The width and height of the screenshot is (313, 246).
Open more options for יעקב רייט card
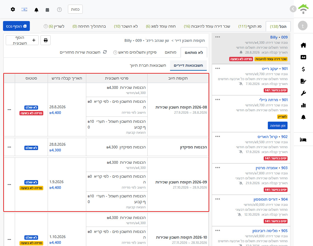pos(218,68)
